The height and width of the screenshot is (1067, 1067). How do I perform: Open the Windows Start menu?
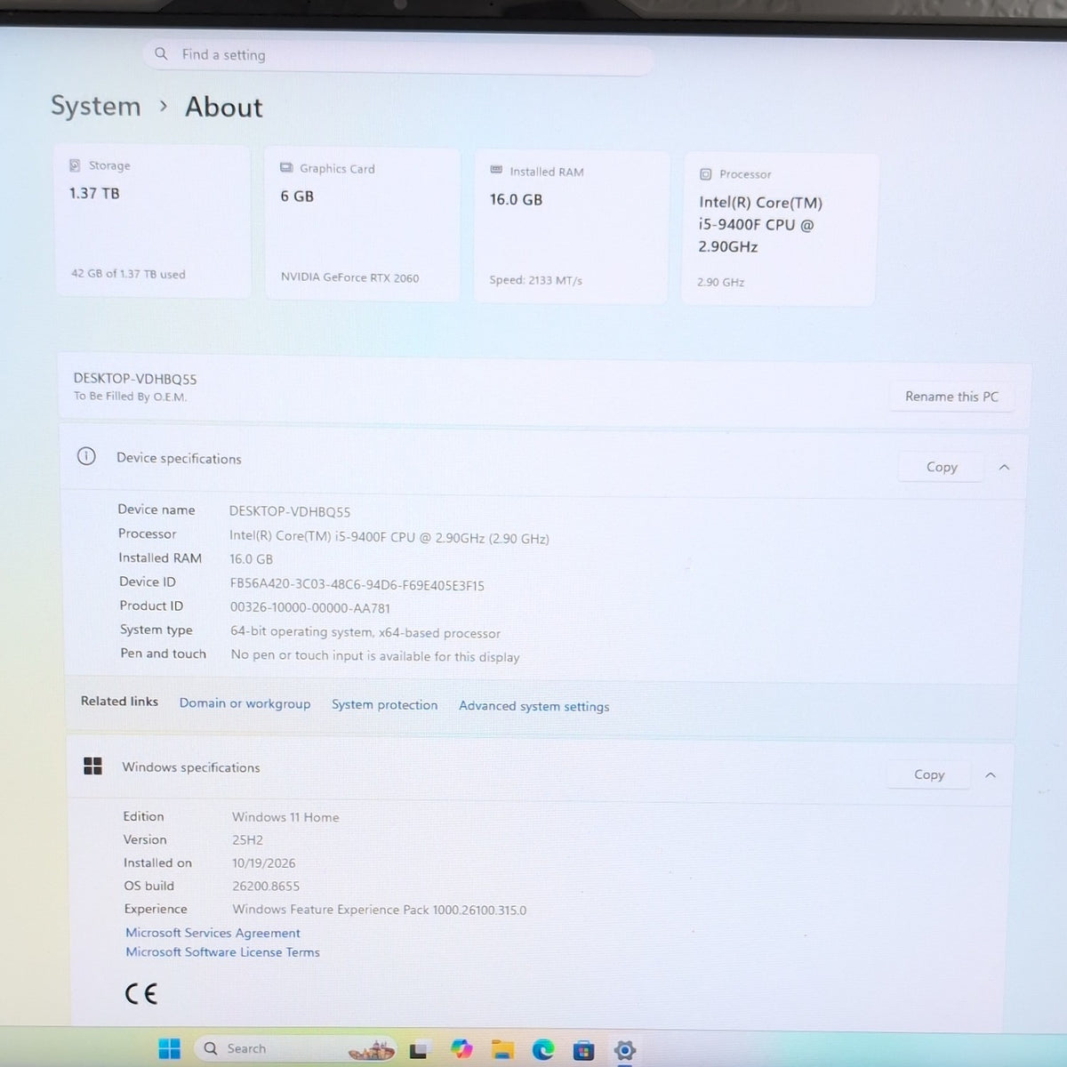coord(169,1049)
